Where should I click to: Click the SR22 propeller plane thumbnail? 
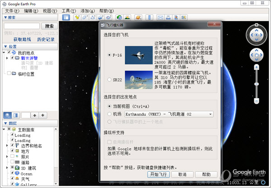(x=139, y=80)
